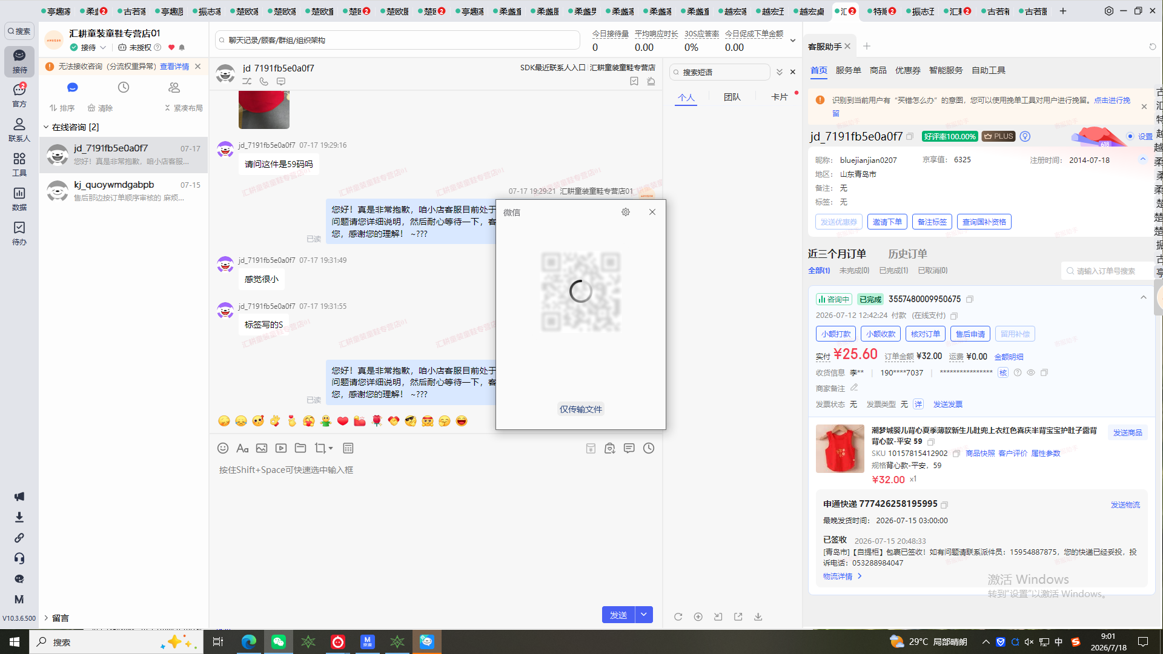Viewport: 1163px width, 654px height.
Task: Activate the screenshot crop tool
Action: click(320, 448)
